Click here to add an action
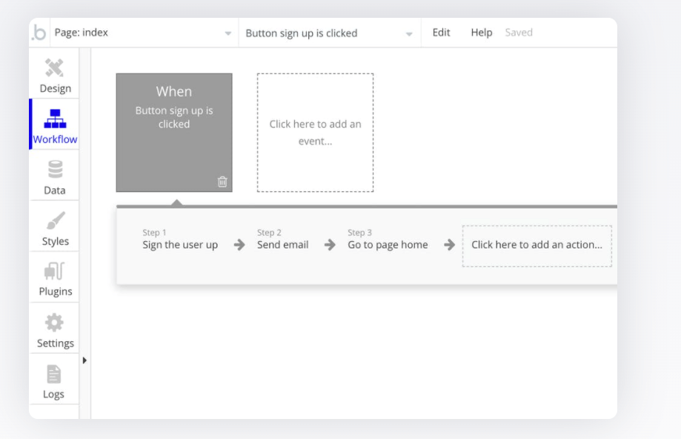Viewport: 681px width, 439px height. (537, 245)
